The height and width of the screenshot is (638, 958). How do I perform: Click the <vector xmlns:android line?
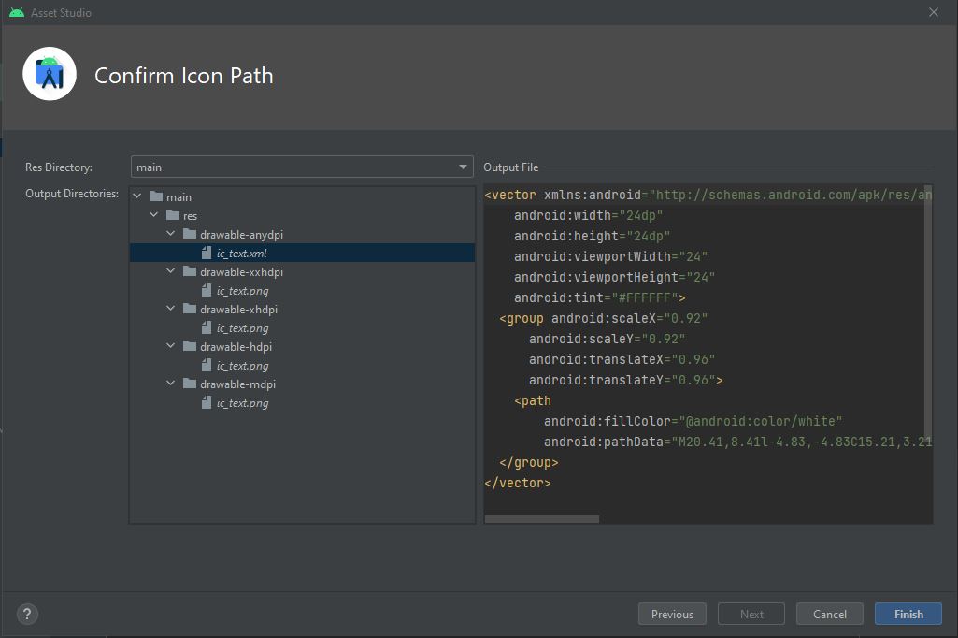[x=708, y=195]
